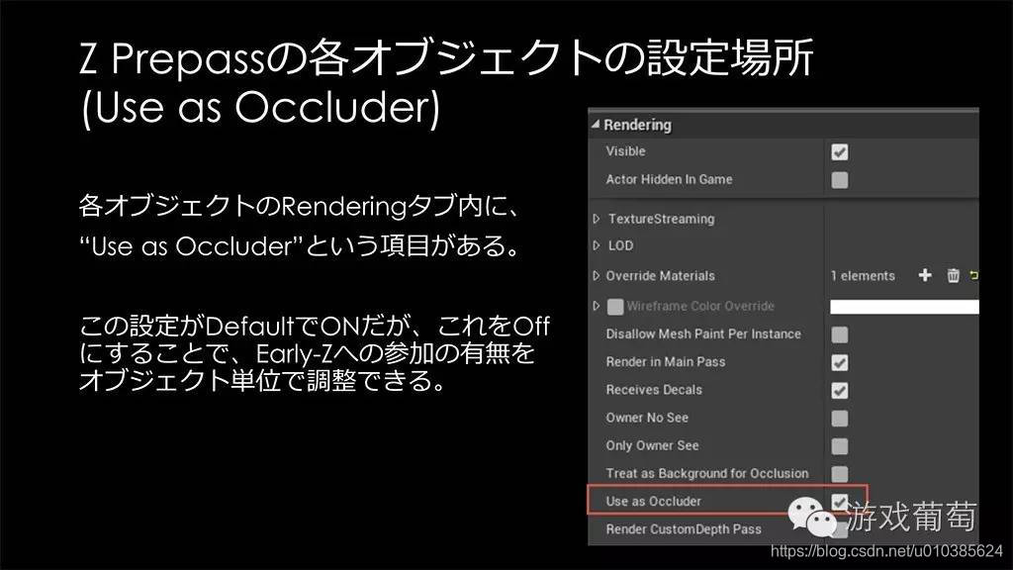Uncheck Receives Decals checkbox
Screen dimensions: 1013x570
point(839,390)
